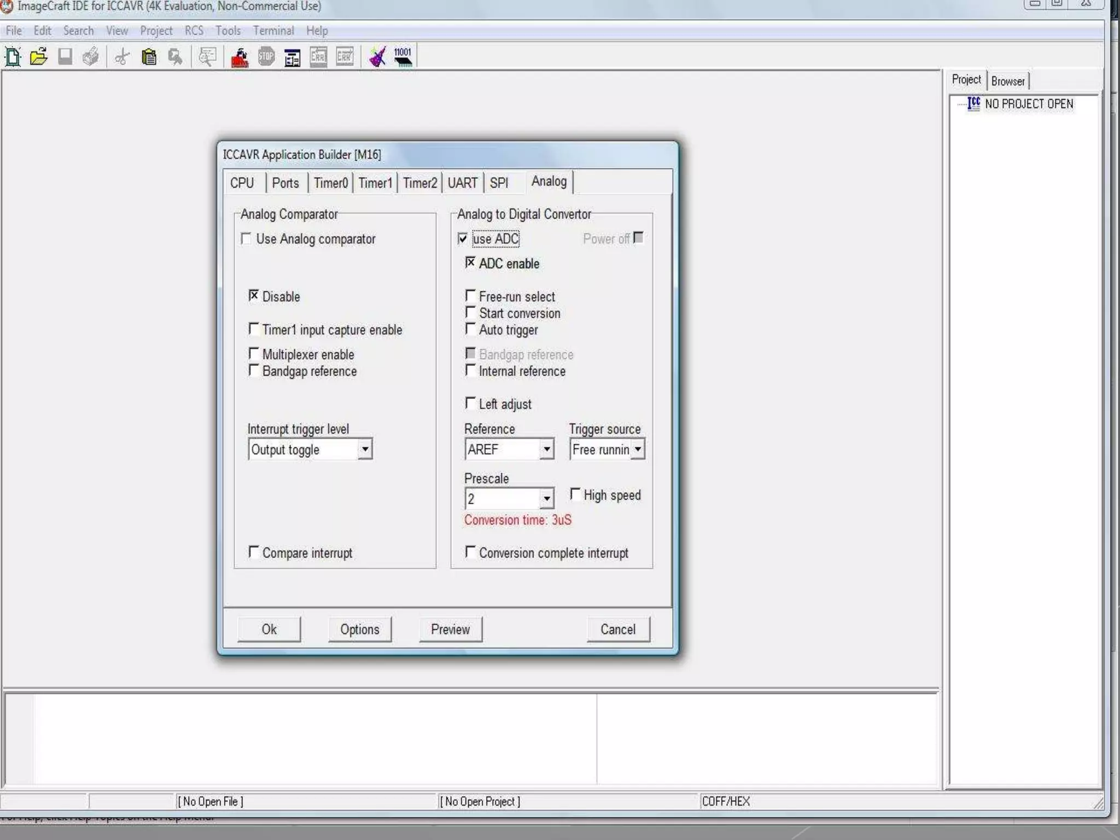The height and width of the screenshot is (840, 1120).
Task: Open the Project menu
Action: 156,31
